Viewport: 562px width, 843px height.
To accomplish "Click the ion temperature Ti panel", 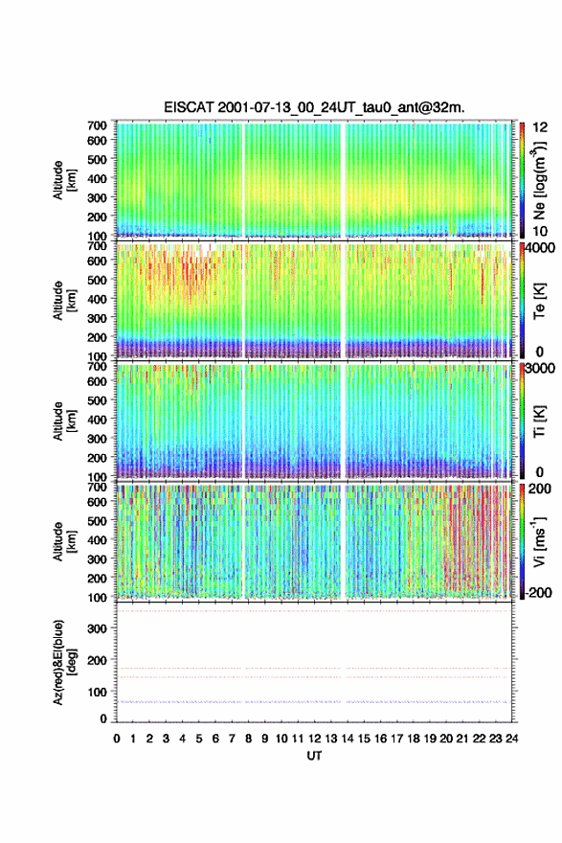I will tap(314, 421).
